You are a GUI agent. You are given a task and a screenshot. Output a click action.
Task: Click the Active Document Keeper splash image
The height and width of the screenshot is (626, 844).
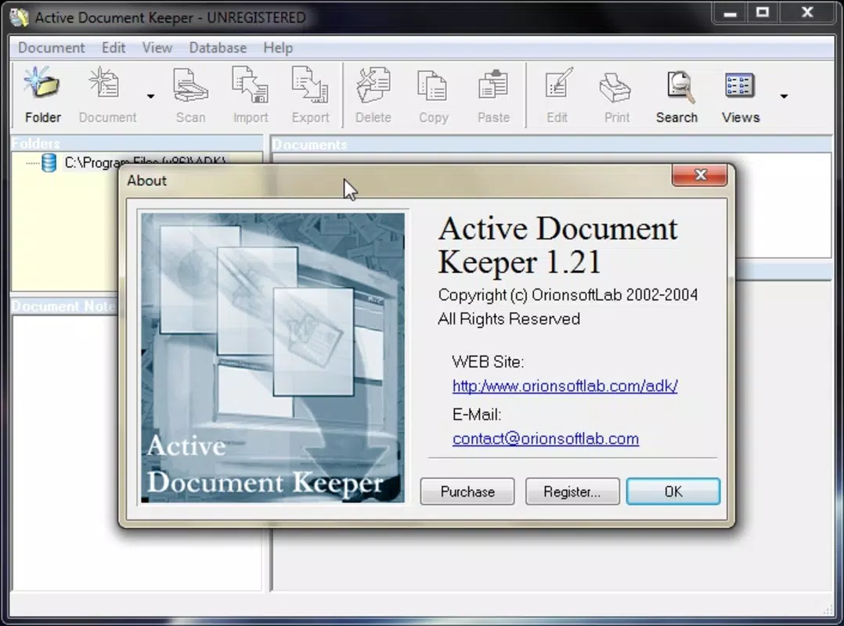coord(272,358)
